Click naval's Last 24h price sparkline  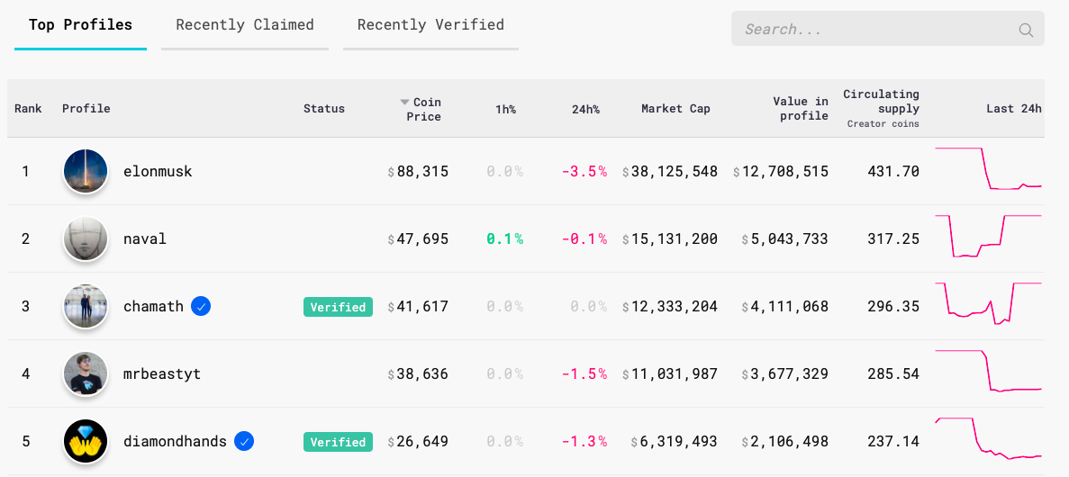(989, 236)
